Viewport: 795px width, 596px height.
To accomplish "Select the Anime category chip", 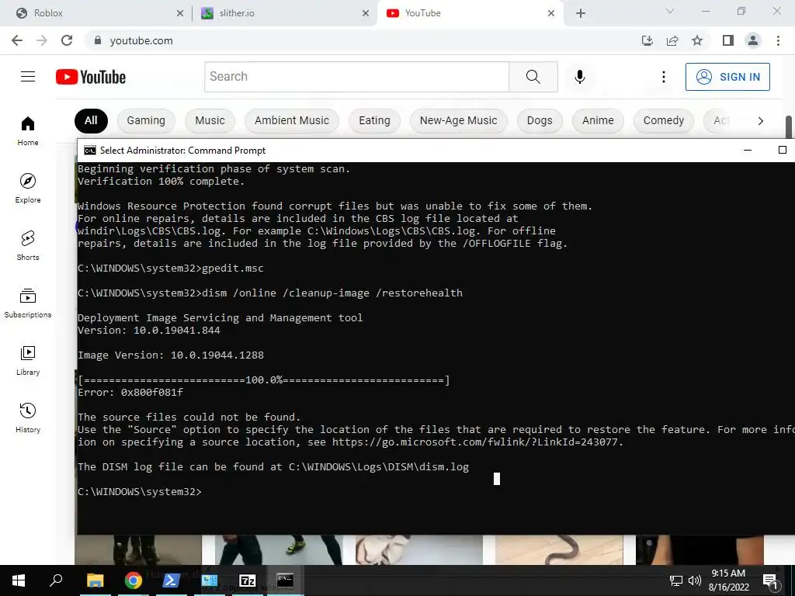I will tap(598, 120).
